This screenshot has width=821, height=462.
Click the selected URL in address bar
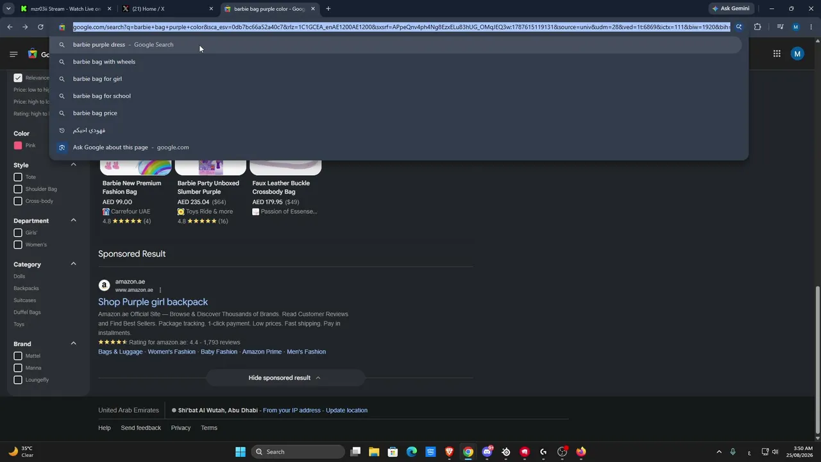[402, 27]
